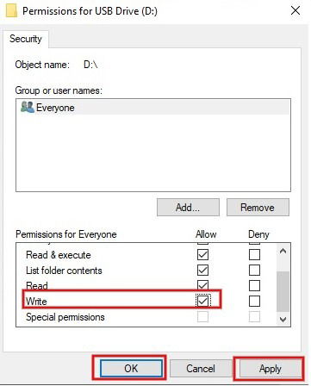Select the Security tab
The image size is (311, 386).
tap(26, 39)
